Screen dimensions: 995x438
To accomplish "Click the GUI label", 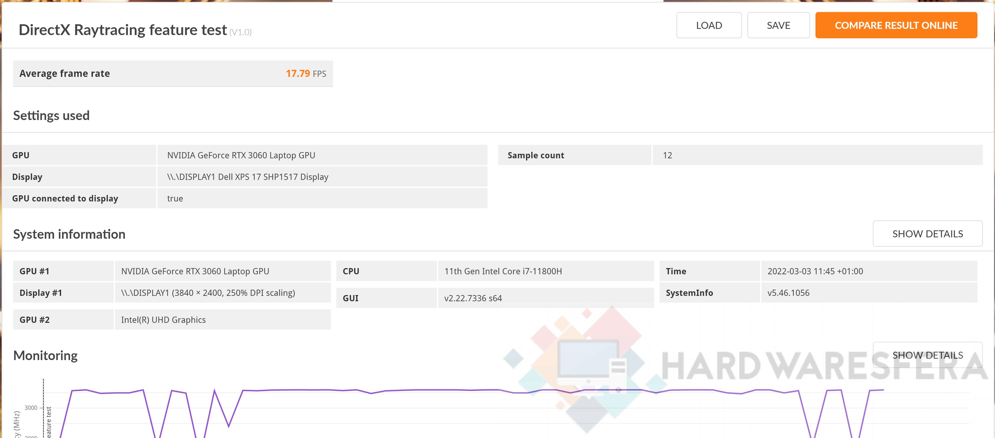I will (350, 298).
